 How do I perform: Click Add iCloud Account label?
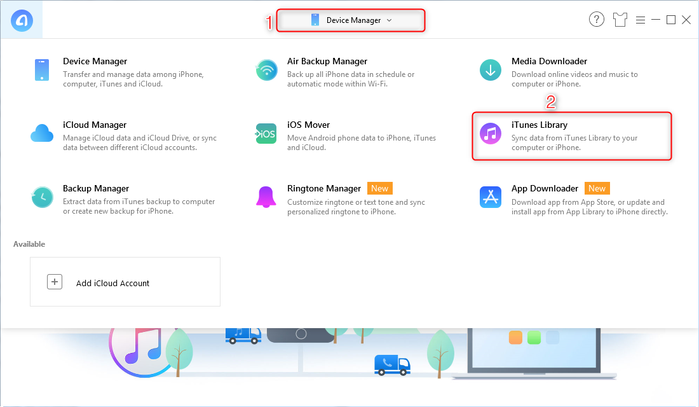(x=112, y=284)
